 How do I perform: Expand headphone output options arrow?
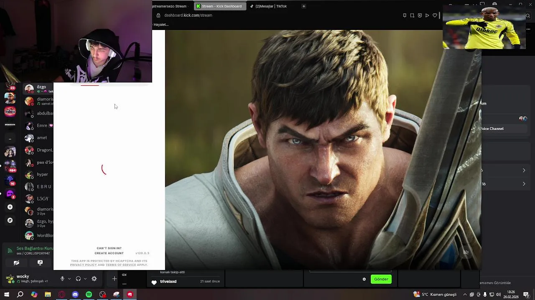tap(85, 279)
